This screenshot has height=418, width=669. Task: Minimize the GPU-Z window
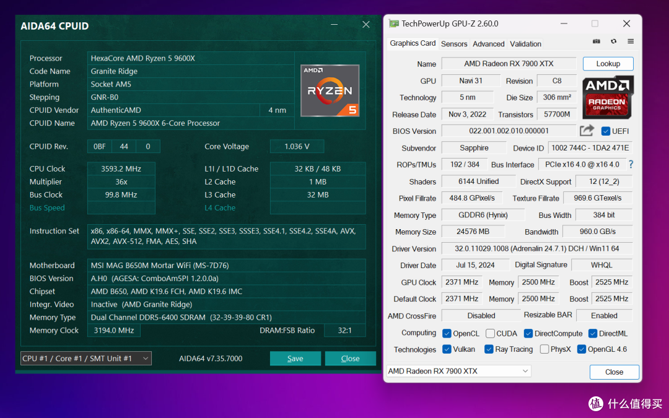[x=564, y=24]
